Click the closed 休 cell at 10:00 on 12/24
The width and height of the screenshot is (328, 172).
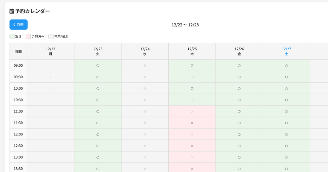click(145, 88)
